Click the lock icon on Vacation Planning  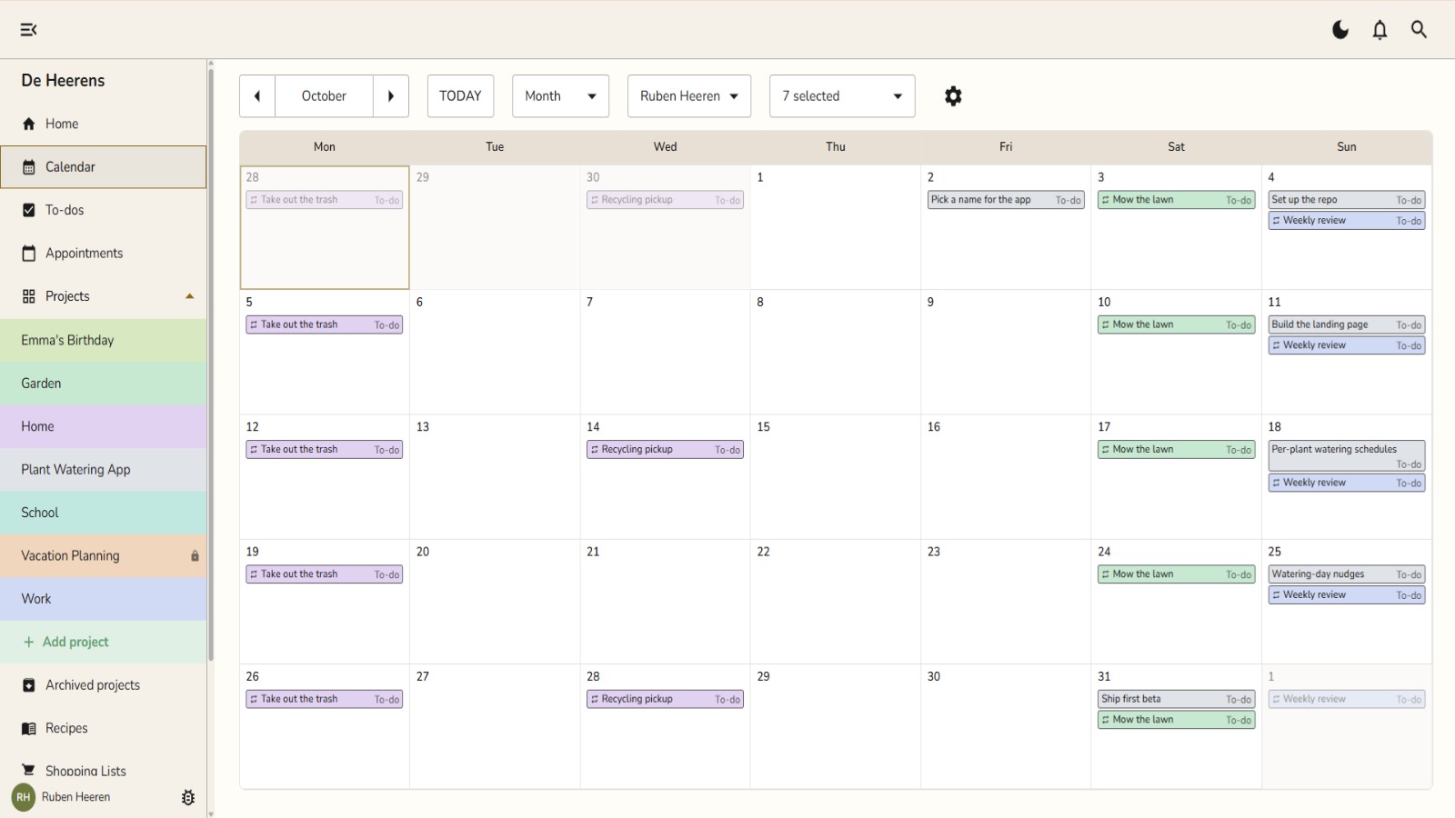[195, 556]
